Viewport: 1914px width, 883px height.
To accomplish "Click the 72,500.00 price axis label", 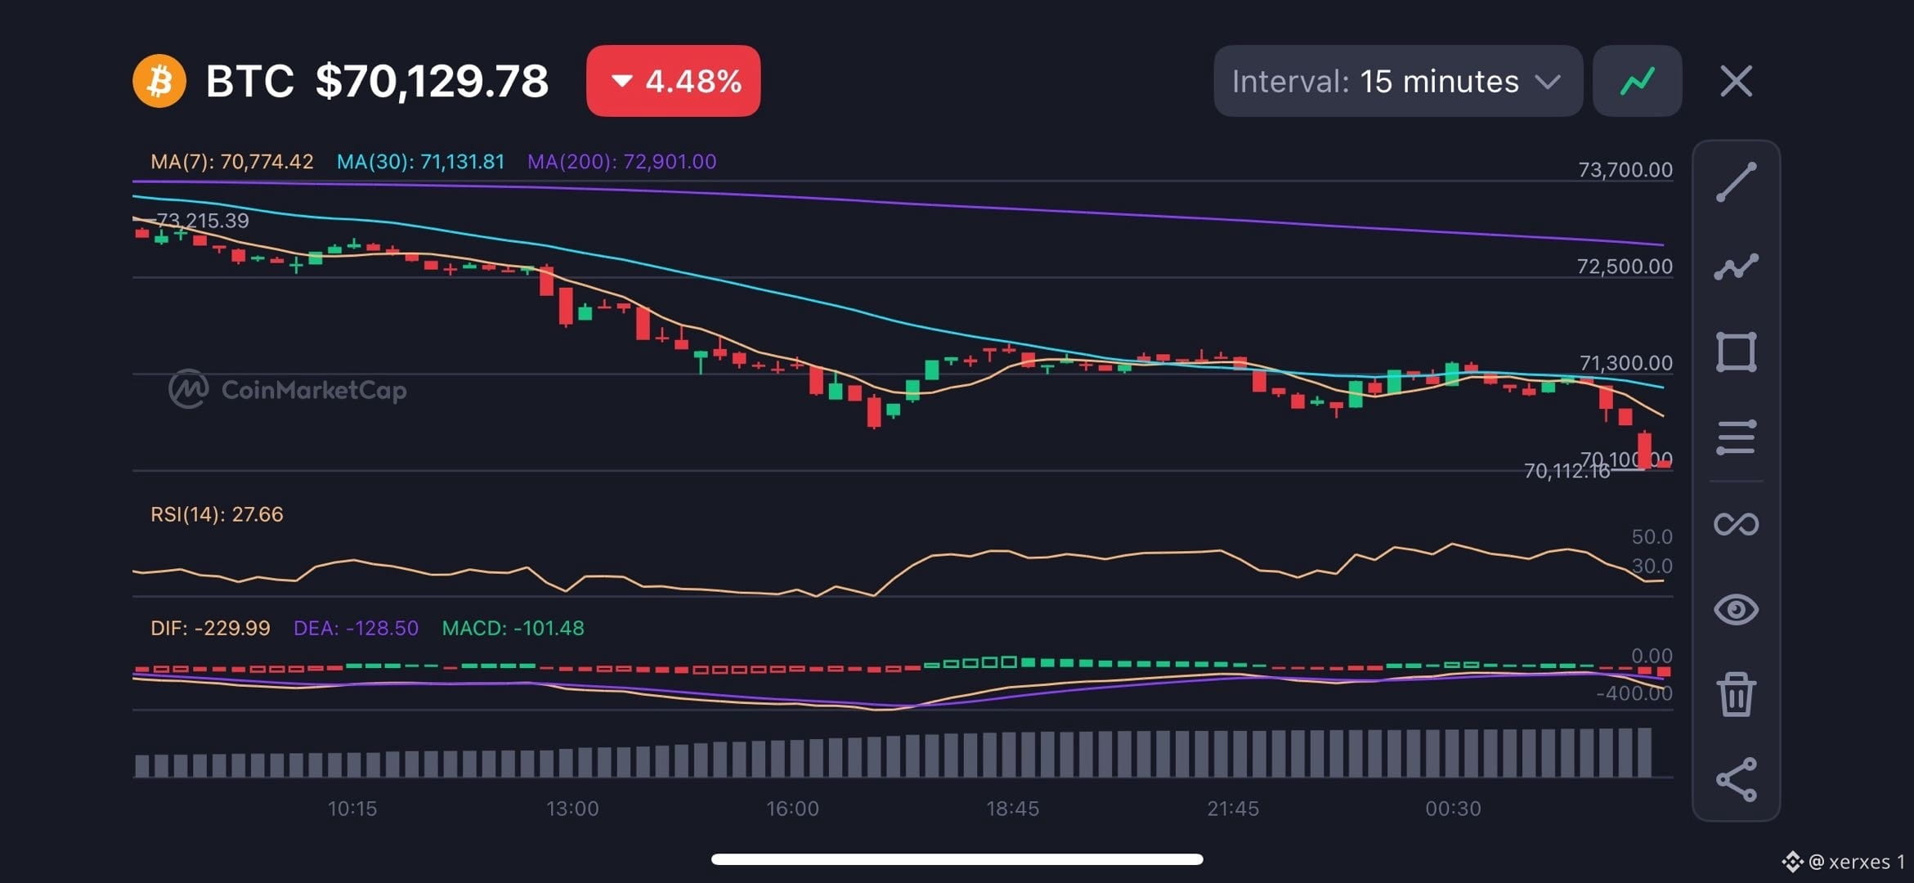I will tap(1625, 266).
